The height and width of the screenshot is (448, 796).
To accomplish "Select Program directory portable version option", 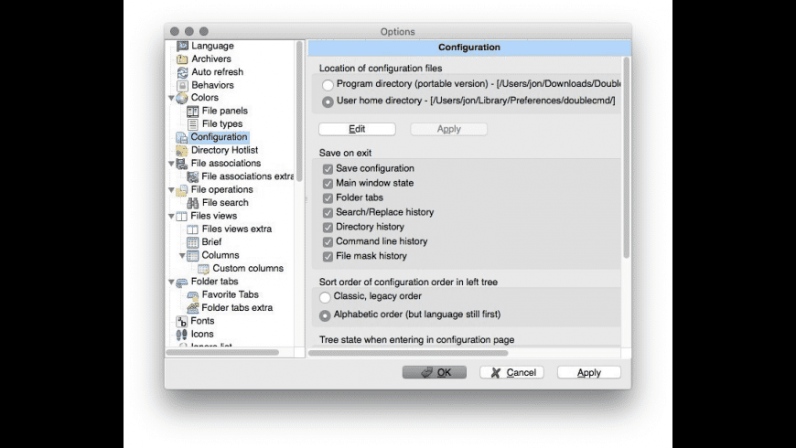I will pos(328,85).
